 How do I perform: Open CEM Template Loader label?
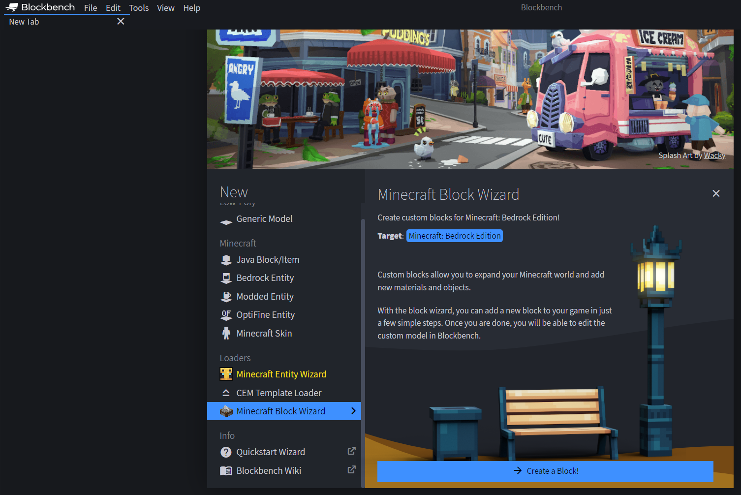[279, 393]
